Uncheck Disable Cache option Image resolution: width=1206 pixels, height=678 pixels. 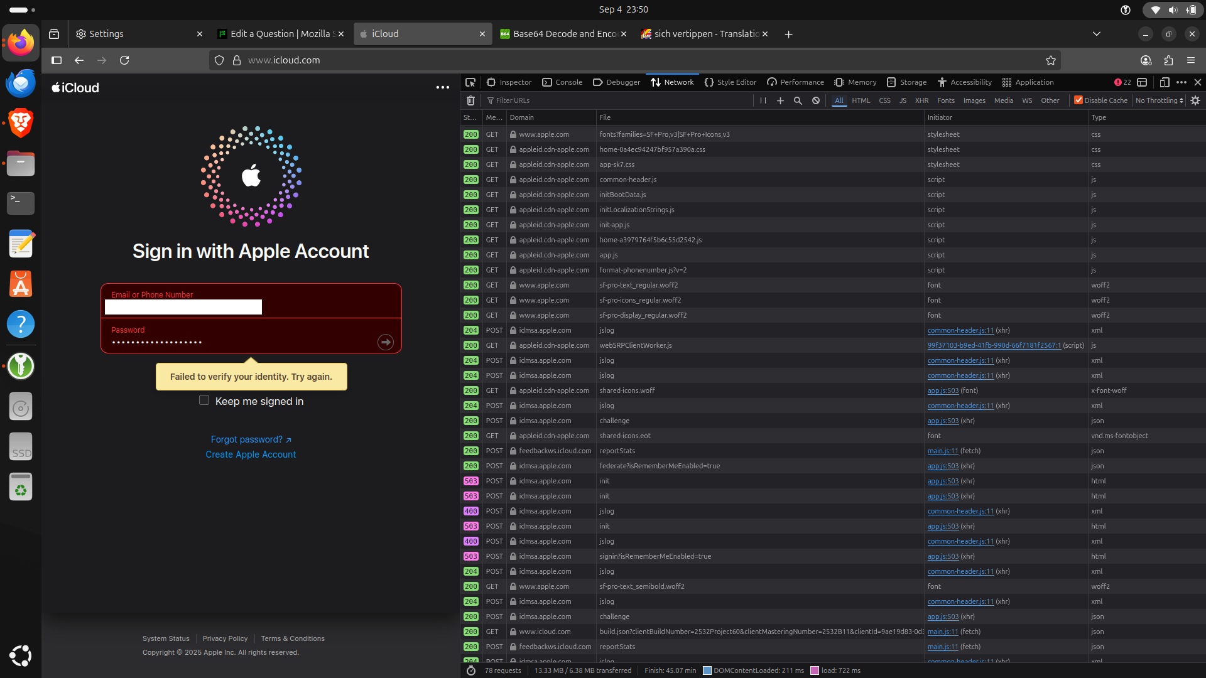[1078, 100]
